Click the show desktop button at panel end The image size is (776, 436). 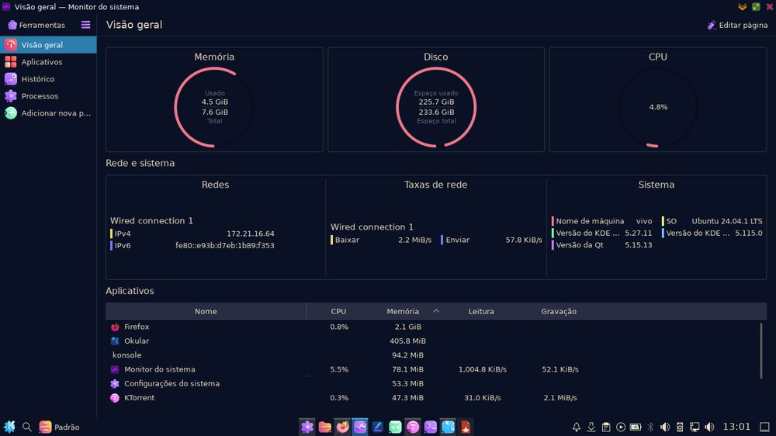[764, 427]
